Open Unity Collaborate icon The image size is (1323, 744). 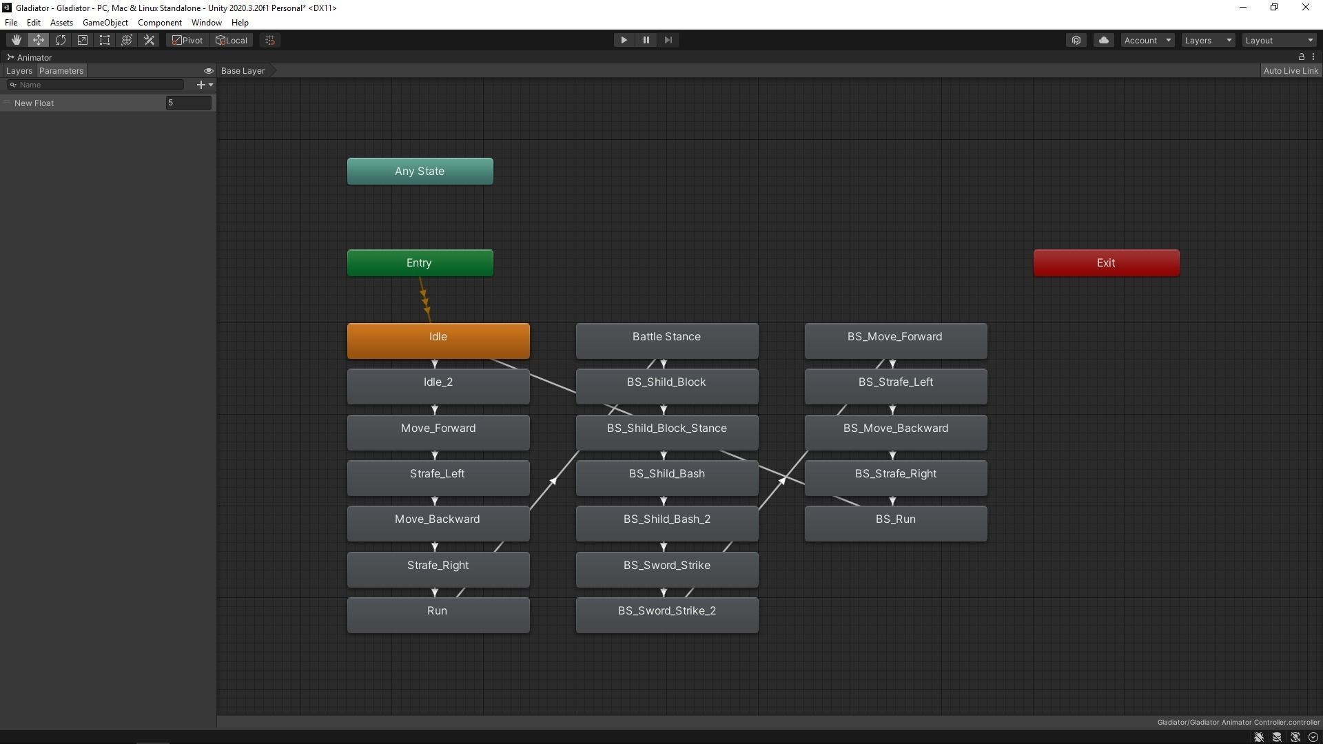click(x=1076, y=40)
